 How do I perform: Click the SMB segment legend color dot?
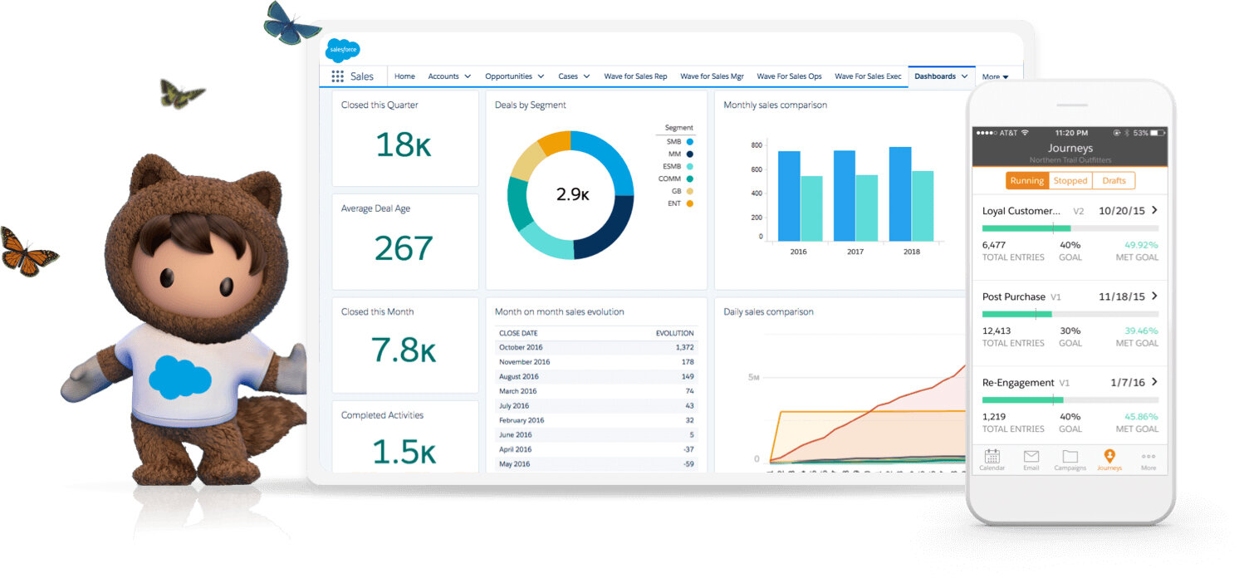click(x=690, y=142)
